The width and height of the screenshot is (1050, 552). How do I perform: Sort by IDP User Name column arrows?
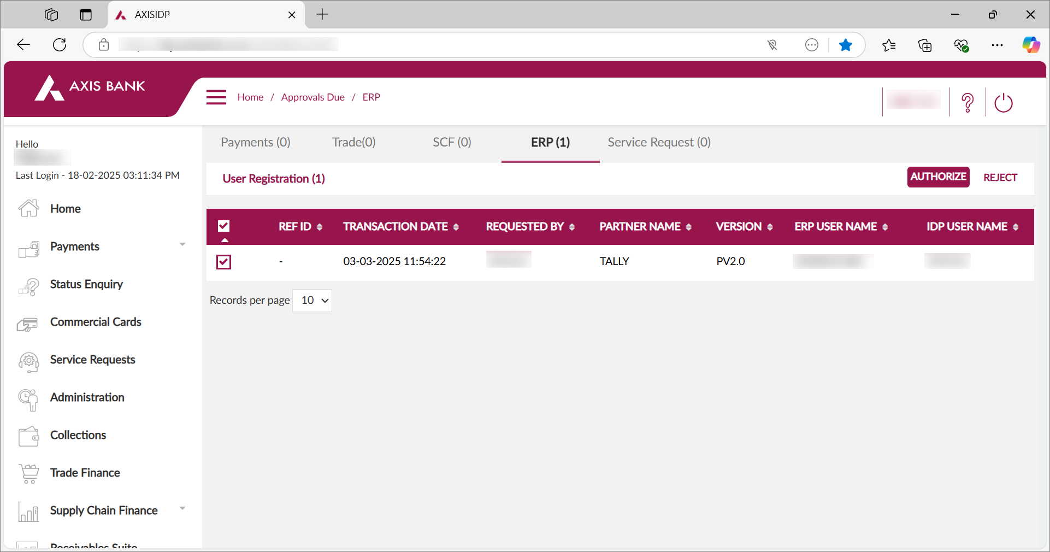1016,227
